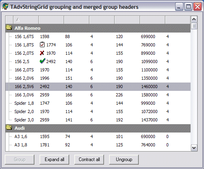The width and height of the screenshot is (204, 169).
Task: Select the 166 2,0TS cell
Action: tap(24, 70)
